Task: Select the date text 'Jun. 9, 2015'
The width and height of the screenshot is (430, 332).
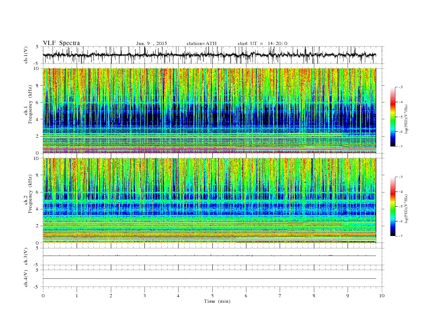Action: pyautogui.click(x=151, y=43)
